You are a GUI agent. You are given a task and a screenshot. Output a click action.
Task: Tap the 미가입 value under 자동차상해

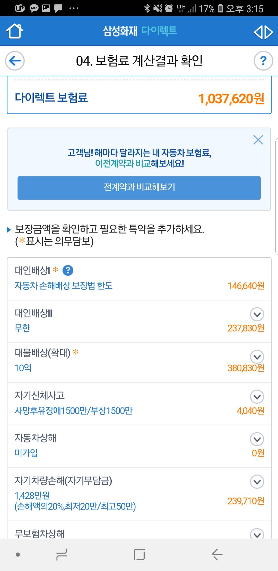(26, 453)
